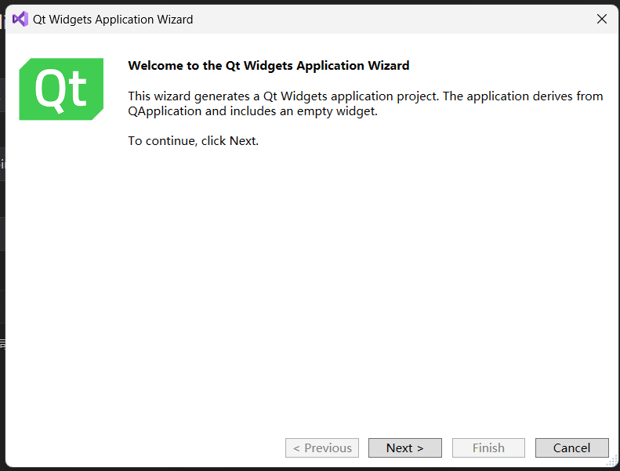Click the 'Qt Widgets Application Wizard' window title
The width and height of the screenshot is (620, 471).
(113, 20)
